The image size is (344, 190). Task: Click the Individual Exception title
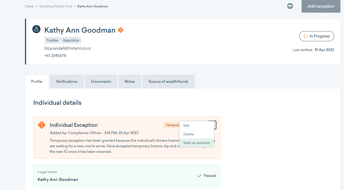click(x=74, y=125)
